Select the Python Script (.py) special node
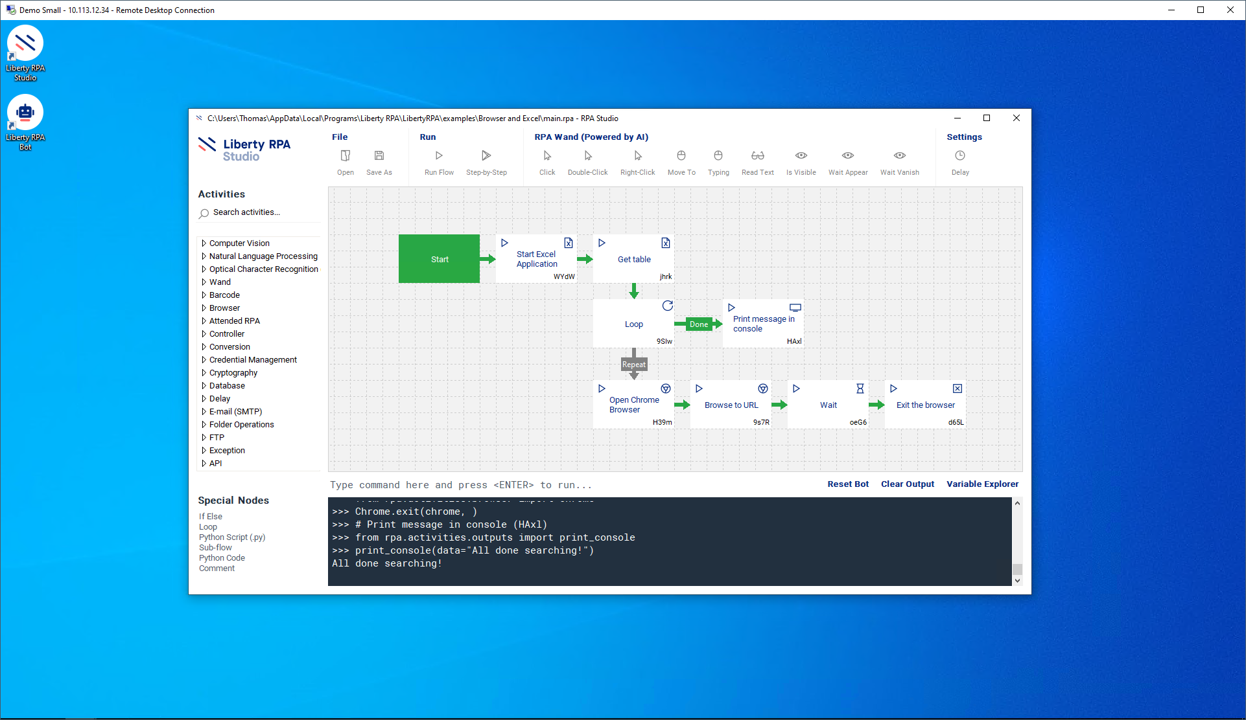 [232, 537]
